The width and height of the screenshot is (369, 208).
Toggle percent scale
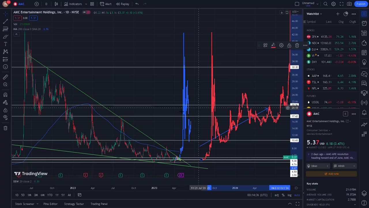(x=283, y=195)
